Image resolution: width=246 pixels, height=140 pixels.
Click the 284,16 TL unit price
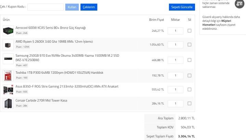pos(158,103)
